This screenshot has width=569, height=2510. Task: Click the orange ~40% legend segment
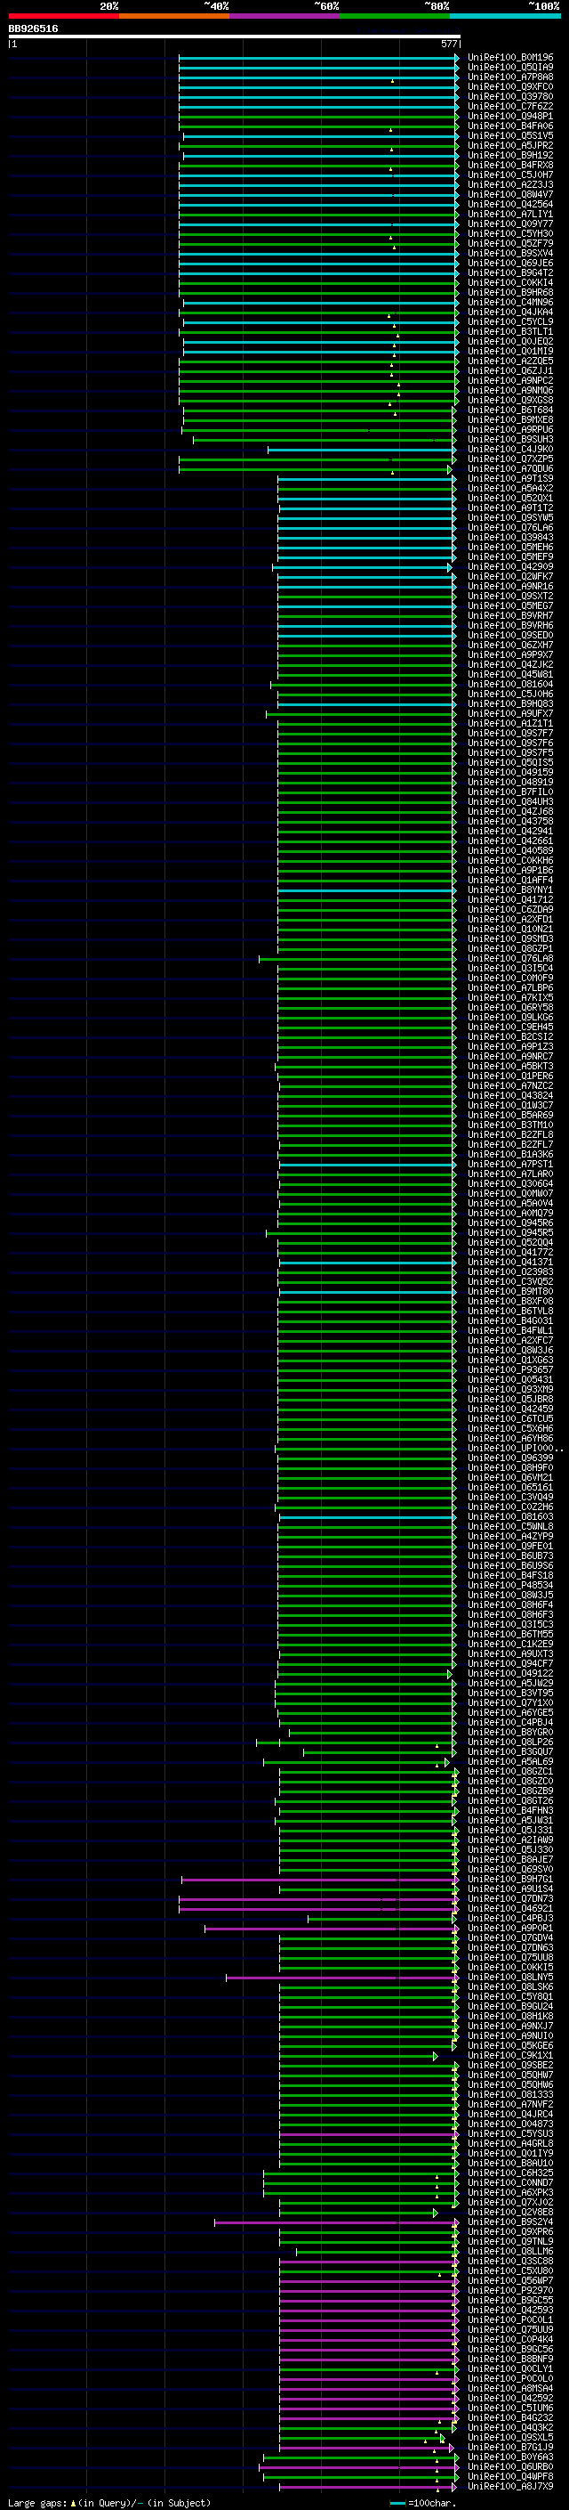click(x=174, y=16)
